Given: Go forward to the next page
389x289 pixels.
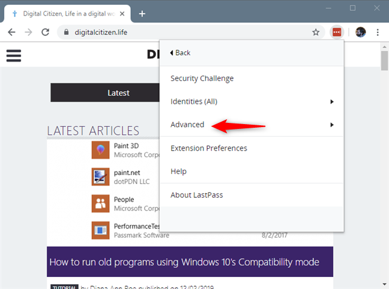Looking at the screenshot, I should point(29,32).
